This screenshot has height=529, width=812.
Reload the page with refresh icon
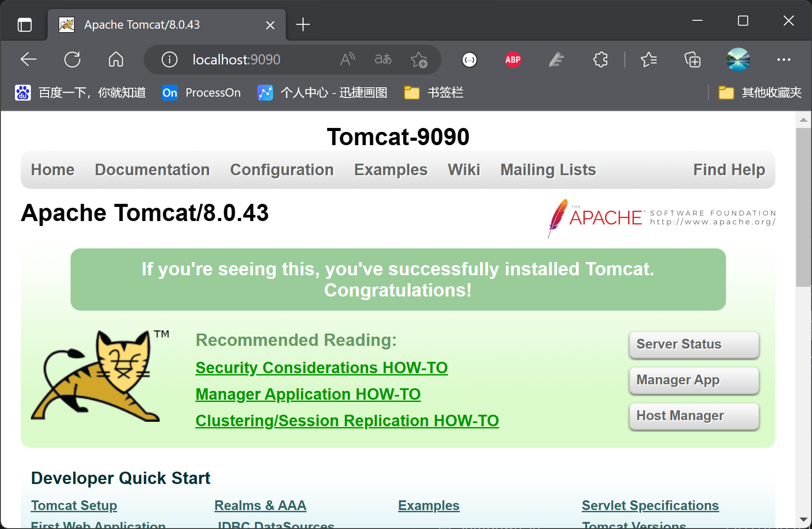pos(72,60)
